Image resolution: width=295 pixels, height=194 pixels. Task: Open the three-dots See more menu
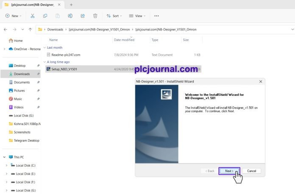(x=156, y=16)
